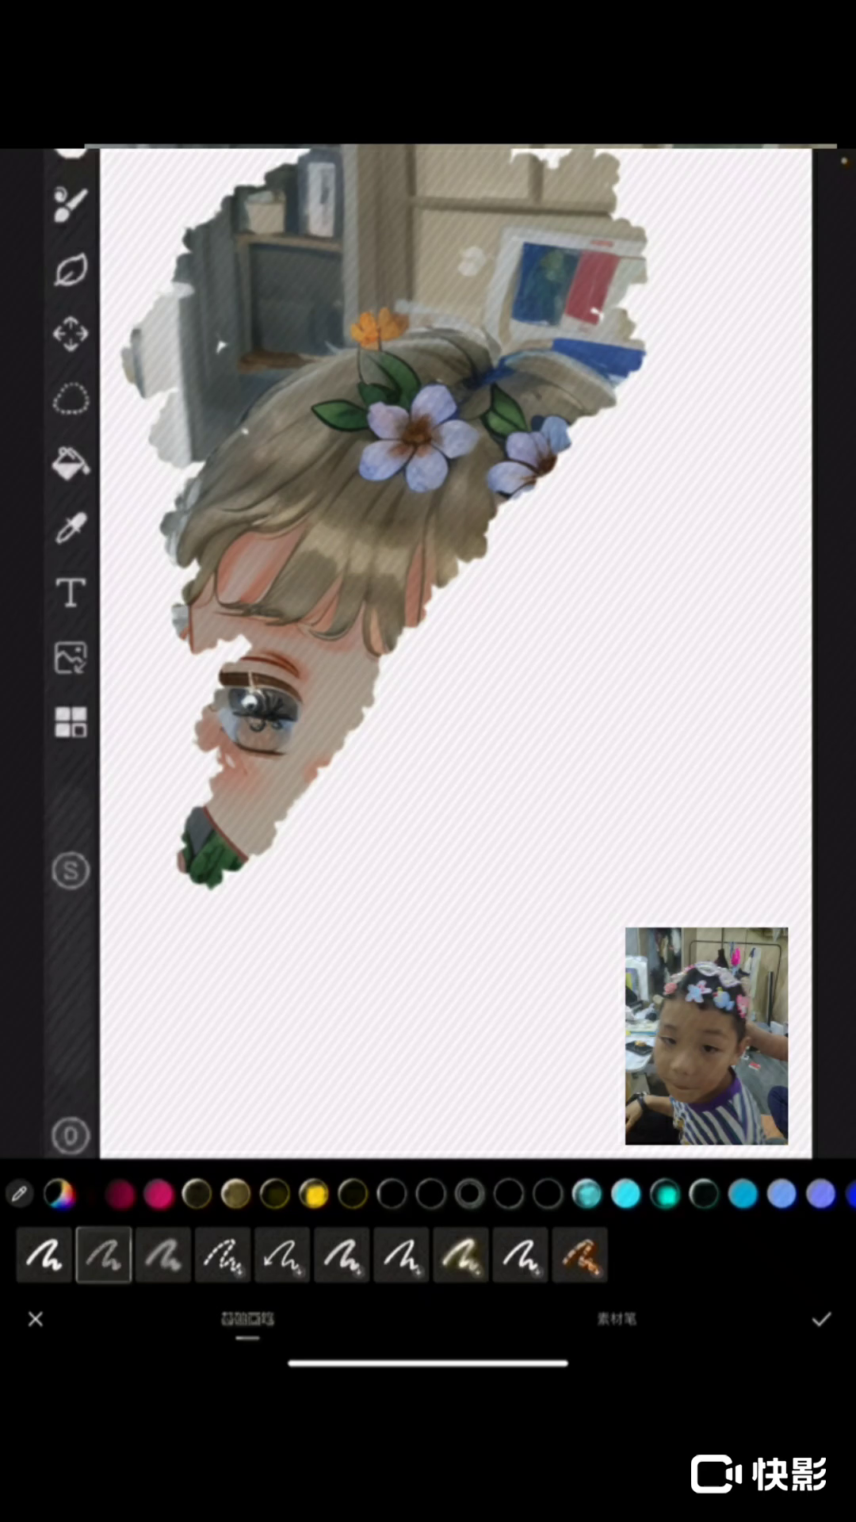
Task: Choose the yellow color swatch
Action: pos(314,1194)
